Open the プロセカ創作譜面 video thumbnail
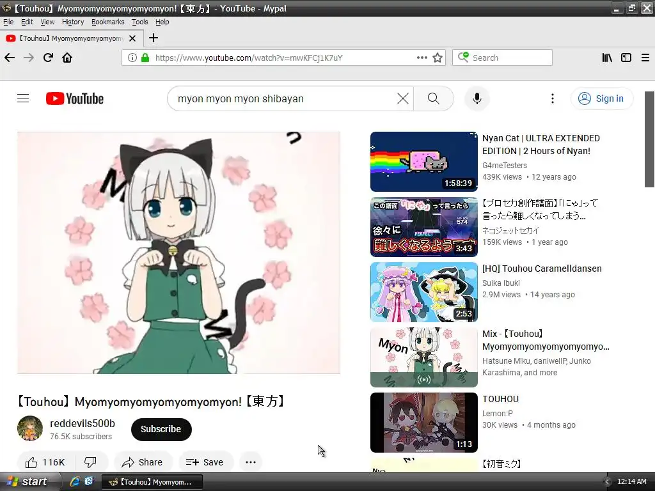655x491 pixels. [x=423, y=227]
